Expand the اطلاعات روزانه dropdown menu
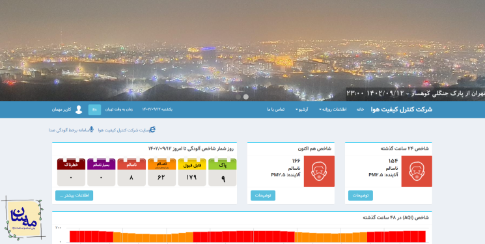Viewport: 485px width, 244px height. [333, 109]
